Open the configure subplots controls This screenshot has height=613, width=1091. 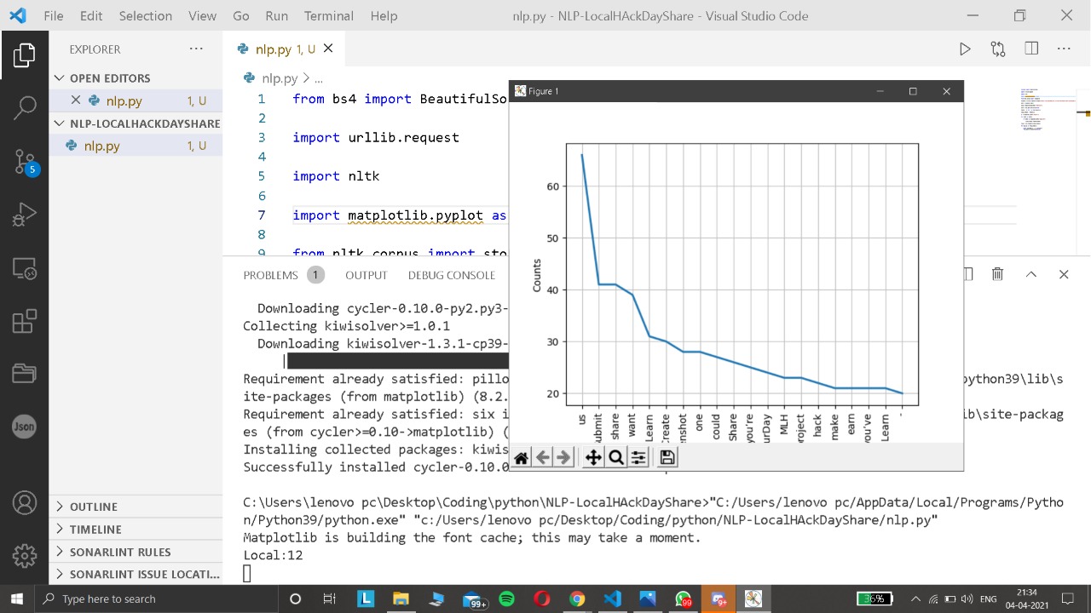tap(638, 457)
